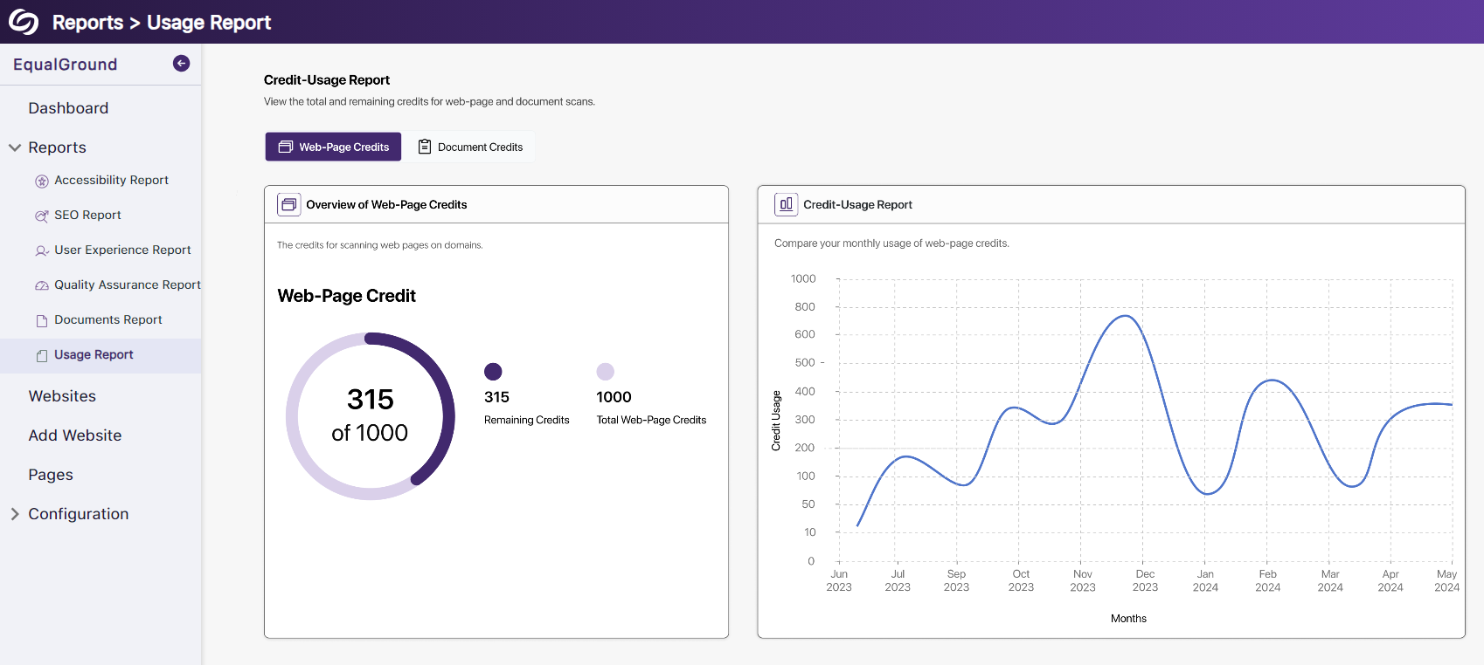Viewport: 1484px width, 665px height.
Task: Navigate to Pages in the sidebar
Action: click(x=51, y=475)
